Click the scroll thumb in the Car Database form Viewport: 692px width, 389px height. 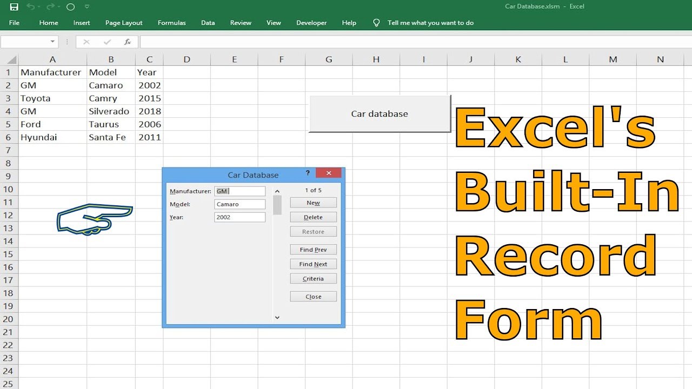pos(277,205)
